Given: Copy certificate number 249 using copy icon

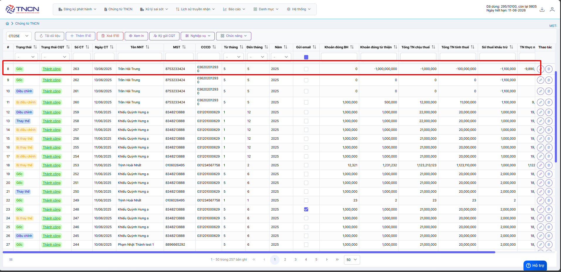Looking at the screenshot, I should [549, 201].
